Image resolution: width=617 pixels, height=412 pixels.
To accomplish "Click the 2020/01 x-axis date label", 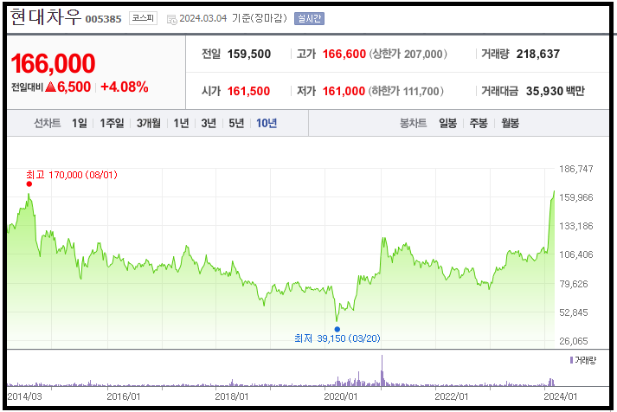I will 341,396.
